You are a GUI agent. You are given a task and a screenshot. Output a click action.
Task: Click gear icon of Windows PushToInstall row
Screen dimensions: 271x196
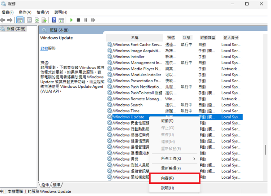click(109, 93)
